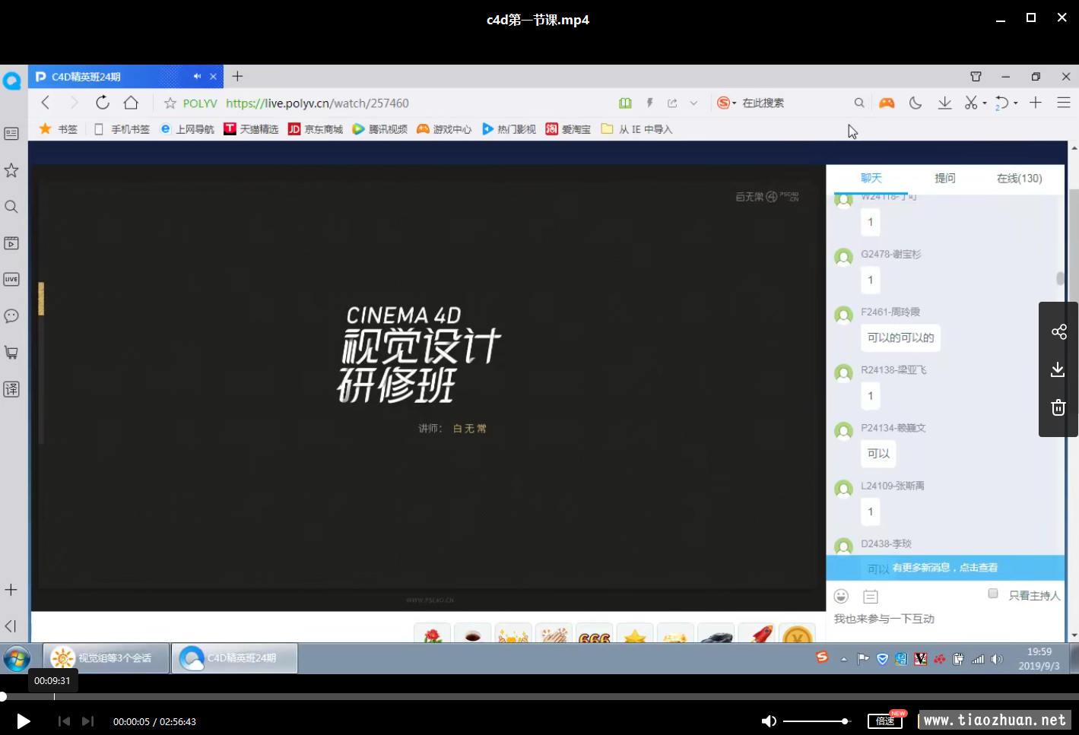The height and width of the screenshot is (735, 1079).
Task: Click the share icon on the floating panel
Action: point(1058,332)
